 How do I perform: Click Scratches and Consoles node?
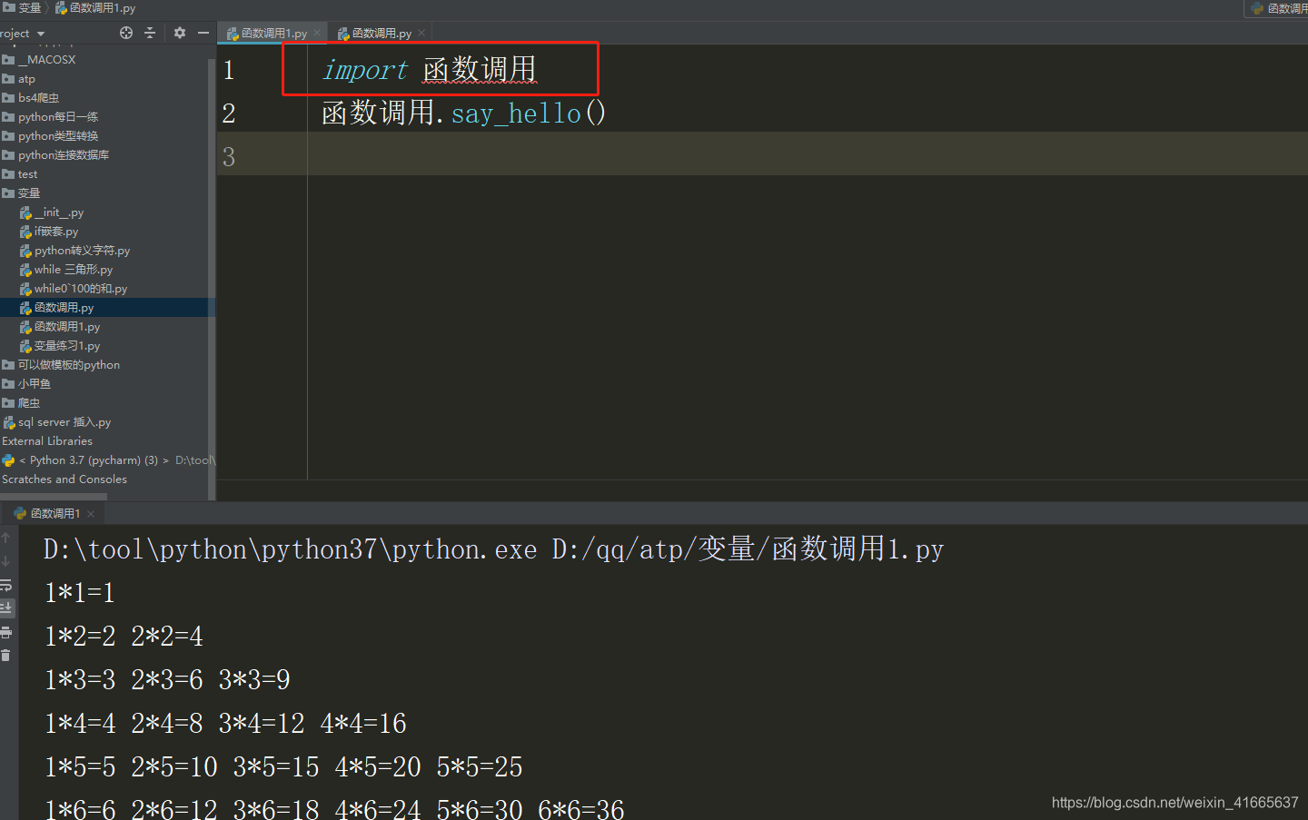pos(64,479)
